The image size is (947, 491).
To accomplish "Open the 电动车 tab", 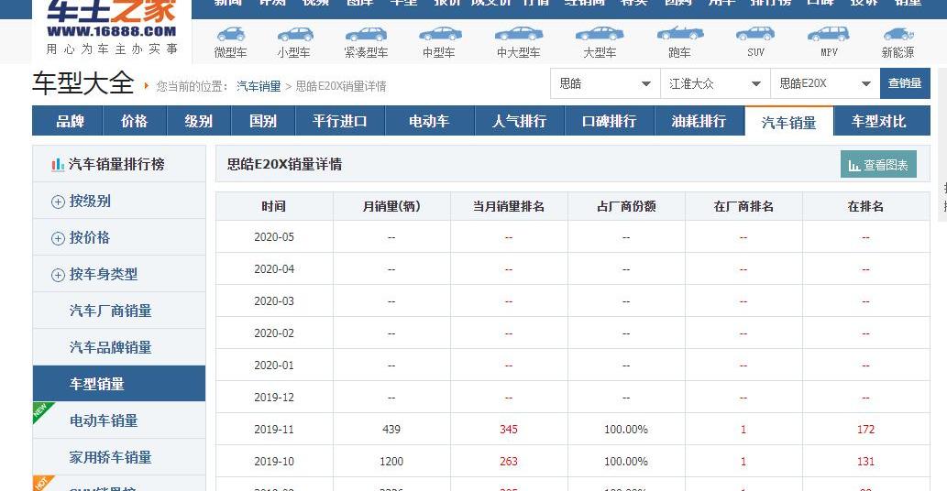I will pyautogui.click(x=429, y=121).
